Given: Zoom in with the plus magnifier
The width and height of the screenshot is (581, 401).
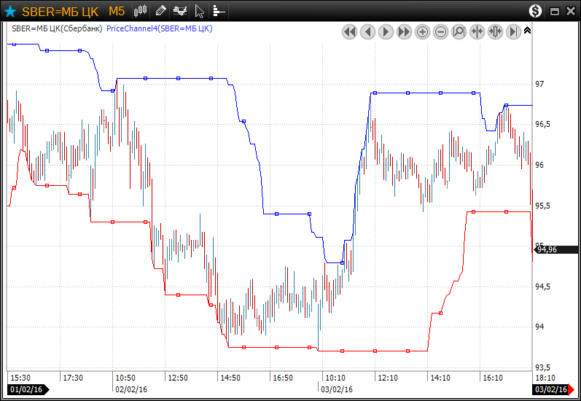Looking at the screenshot, I should click(423, 31).
